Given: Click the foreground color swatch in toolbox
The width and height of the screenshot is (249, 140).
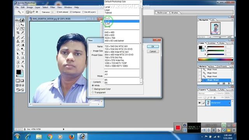Looking at the screenshot, I should [x=18, y=72].
